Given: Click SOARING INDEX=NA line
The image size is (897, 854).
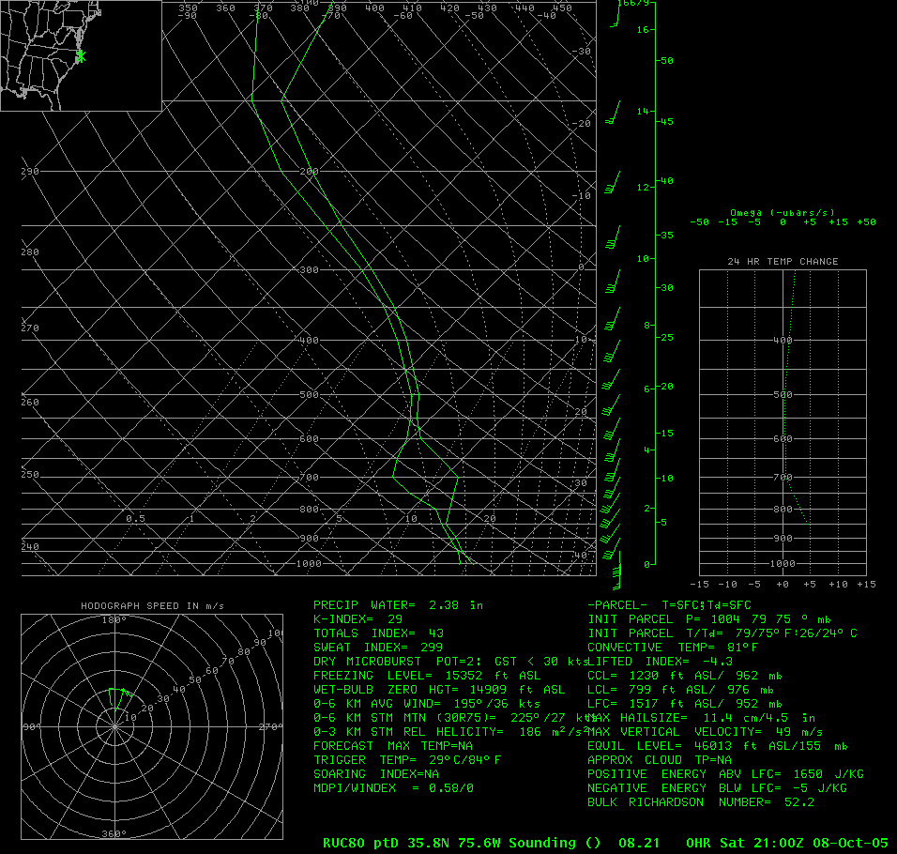Looking at the screenshot, I should tap(376, 774).
